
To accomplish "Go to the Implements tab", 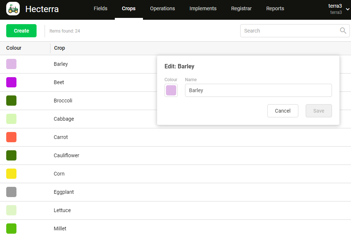I will pyautogui.click(x=203, y=8).
